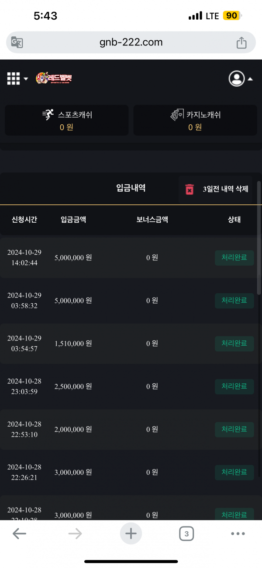Open the user profile icon
The height and width of the screenshot is (568, 262).
click(x=237, y=79)
